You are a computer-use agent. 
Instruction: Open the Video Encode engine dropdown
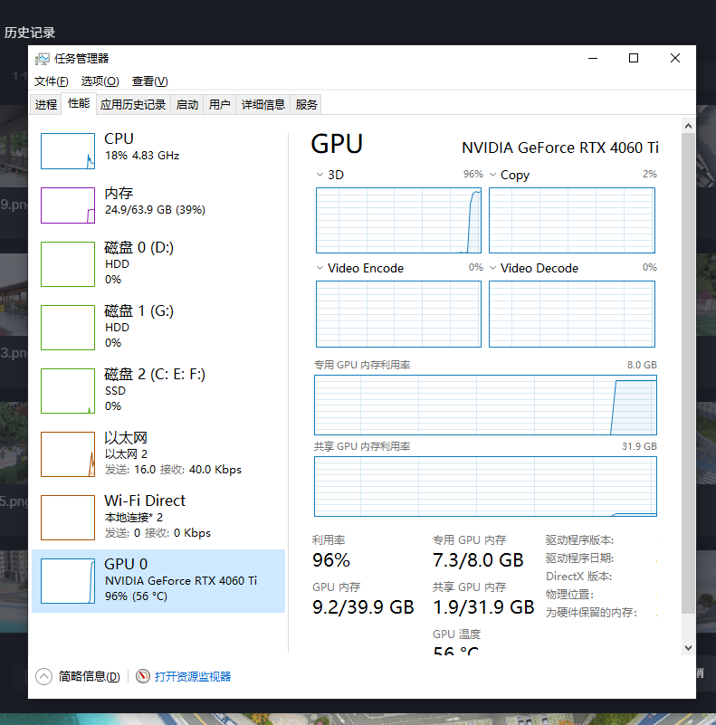320,268
